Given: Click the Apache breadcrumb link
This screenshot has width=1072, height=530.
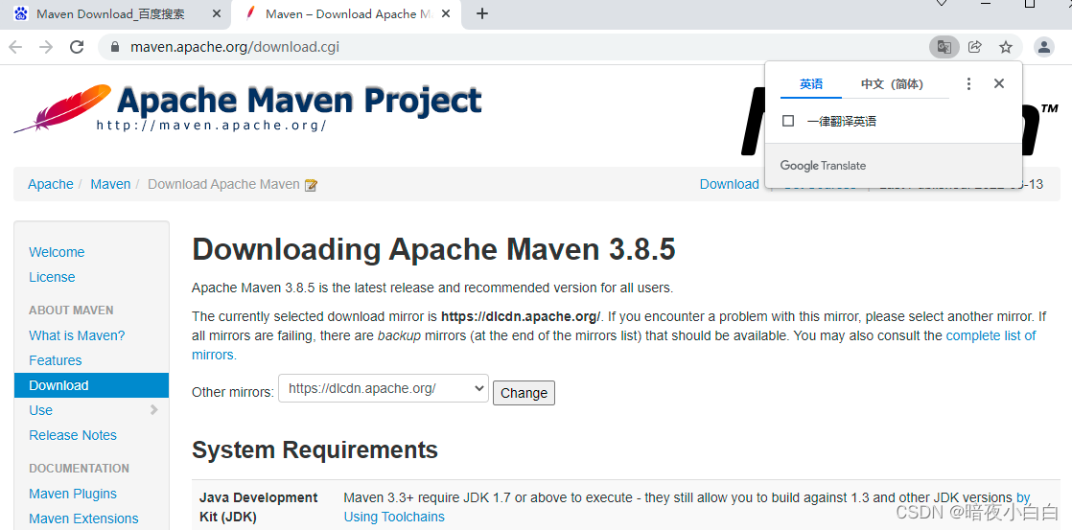Looking at the screenshot, I should click(x=51, y=184).
